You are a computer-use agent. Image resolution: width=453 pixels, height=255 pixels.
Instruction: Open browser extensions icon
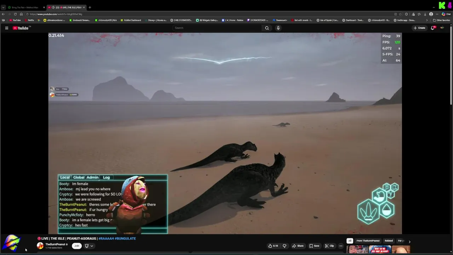[406, 14]
